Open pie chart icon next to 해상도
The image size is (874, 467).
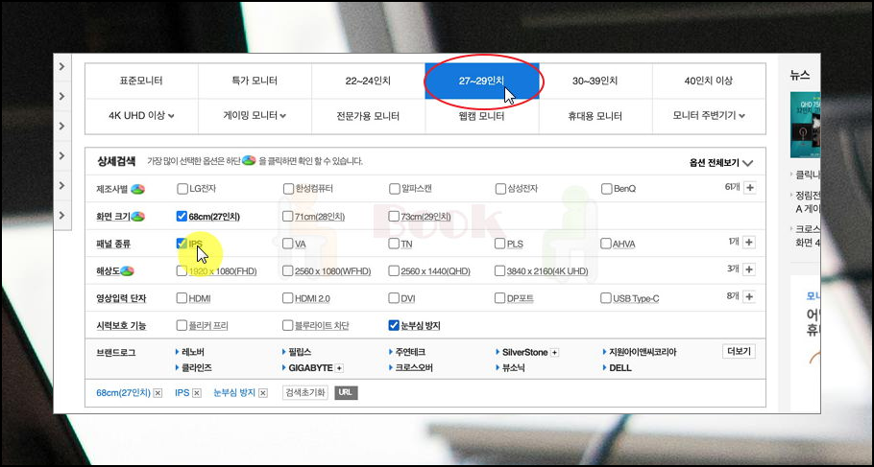point(127,271)
